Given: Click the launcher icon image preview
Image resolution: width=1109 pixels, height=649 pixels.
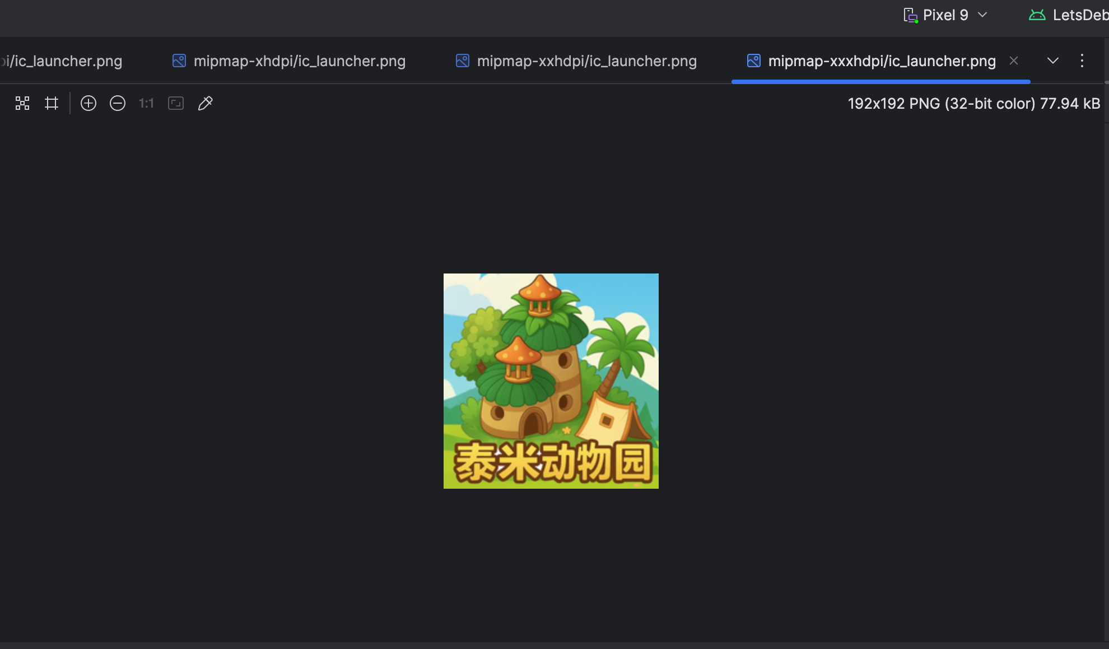Looking at the screenshot, I should [551, 381].
